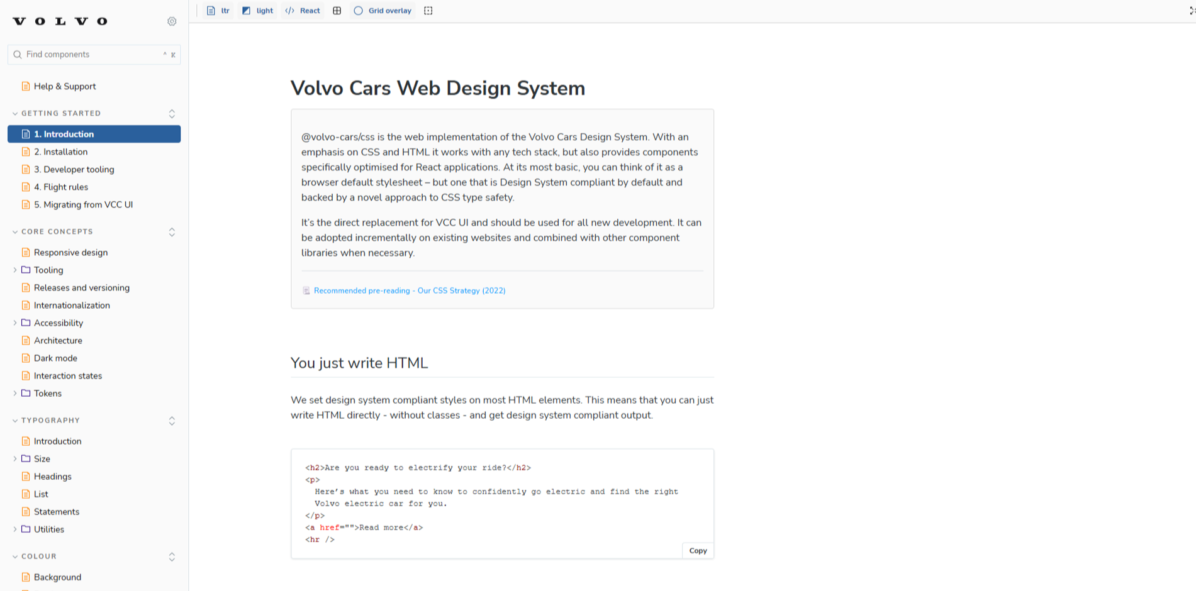Click the Core Concepts expand-all arrows icon
1196x591 pixels.
pos(172,232)
